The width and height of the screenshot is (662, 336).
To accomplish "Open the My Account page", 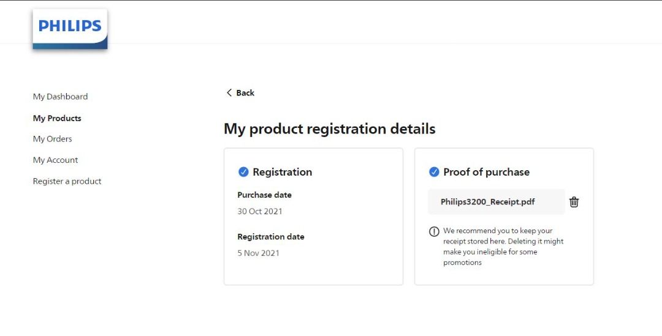I will point(55,160).
